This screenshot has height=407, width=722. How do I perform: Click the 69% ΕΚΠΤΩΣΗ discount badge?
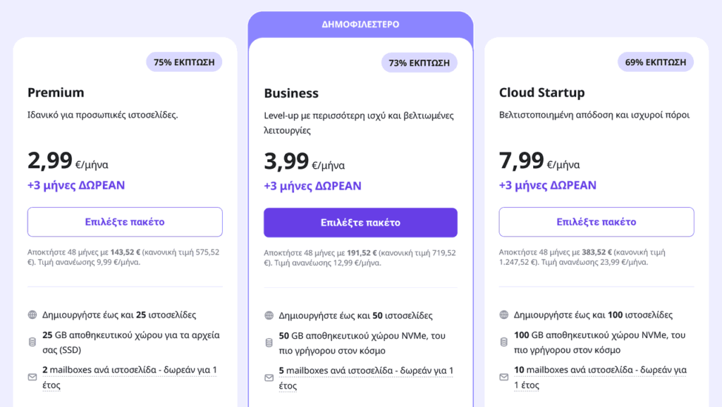[x=656, y=62]
